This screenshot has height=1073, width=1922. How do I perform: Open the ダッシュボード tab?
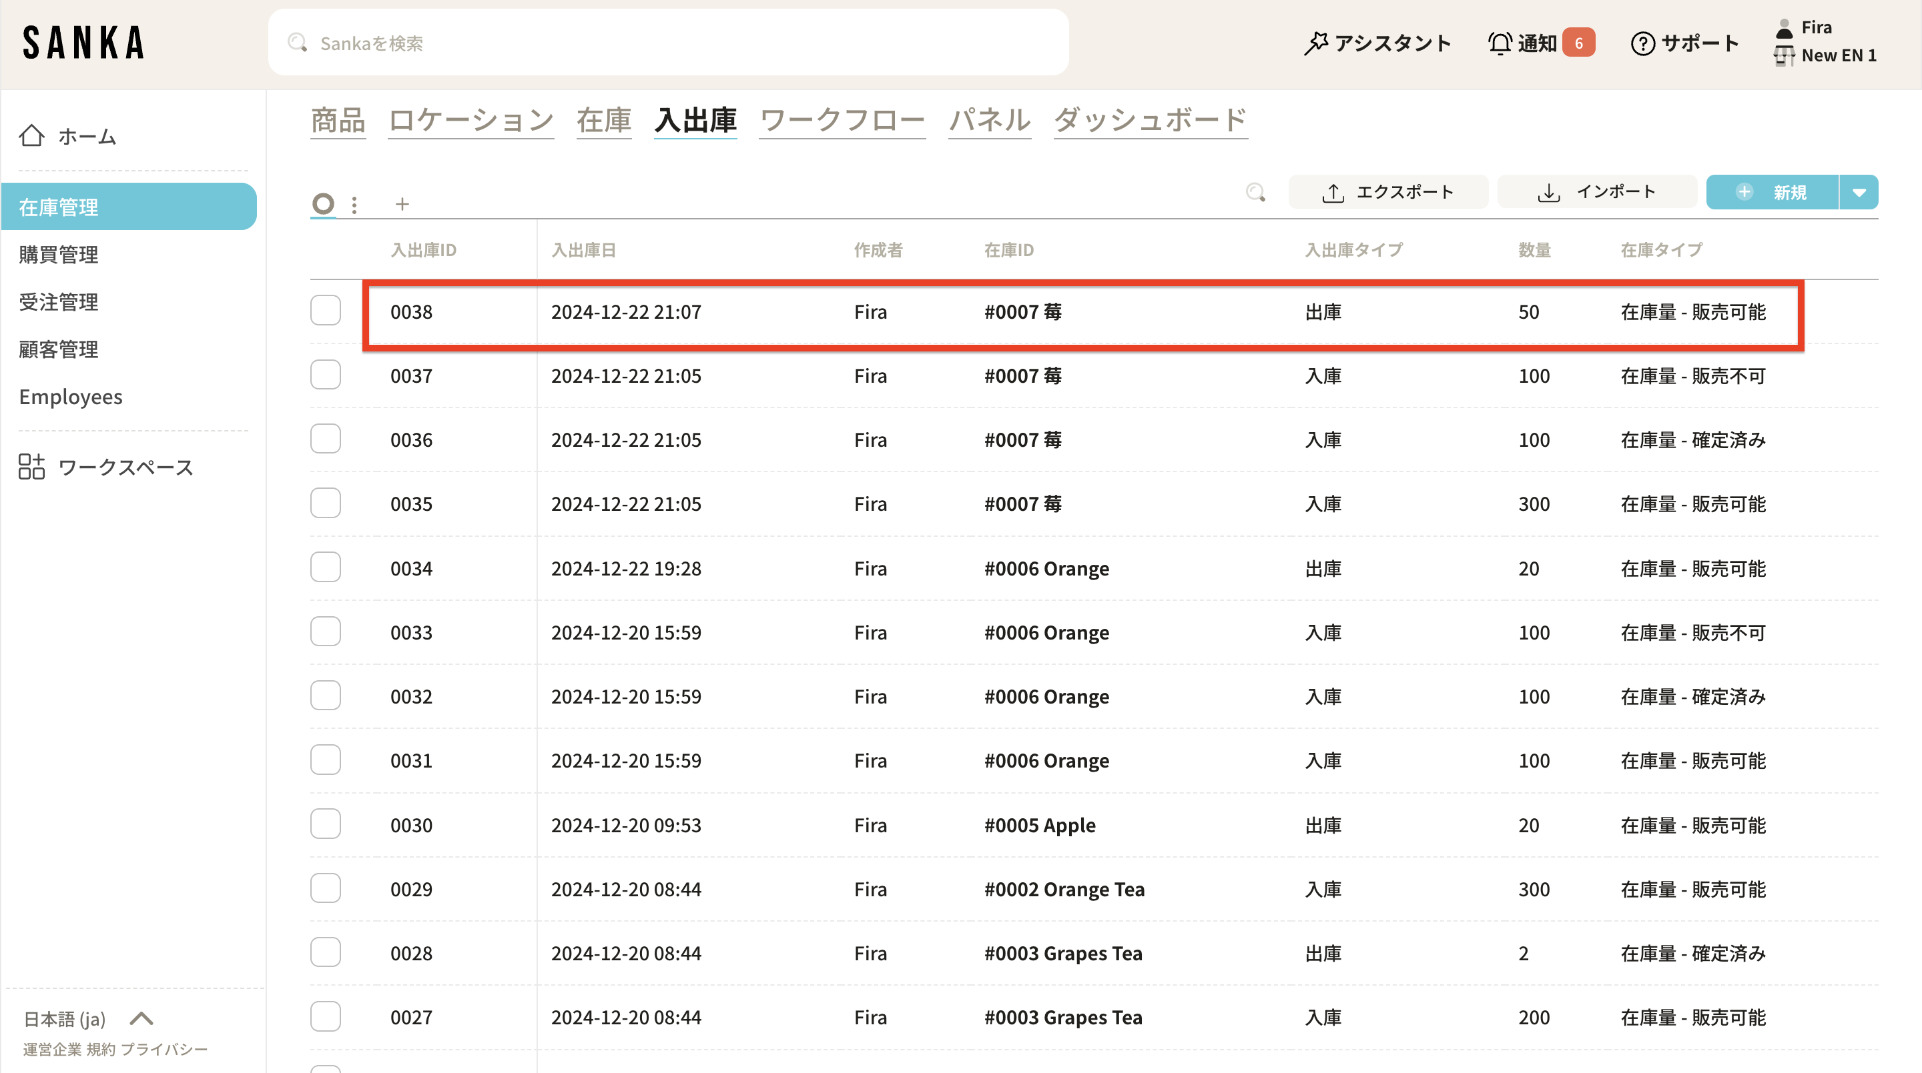[1150, 120]
